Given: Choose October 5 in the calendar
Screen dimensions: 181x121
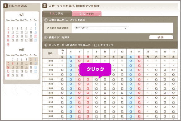Looking at the screenshot, I should 31,59.
